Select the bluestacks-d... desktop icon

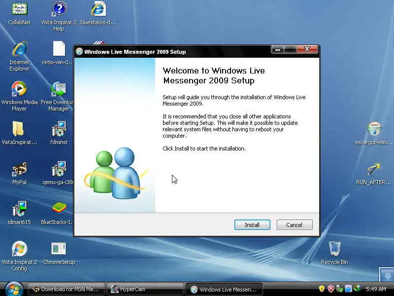click(98, 13)
